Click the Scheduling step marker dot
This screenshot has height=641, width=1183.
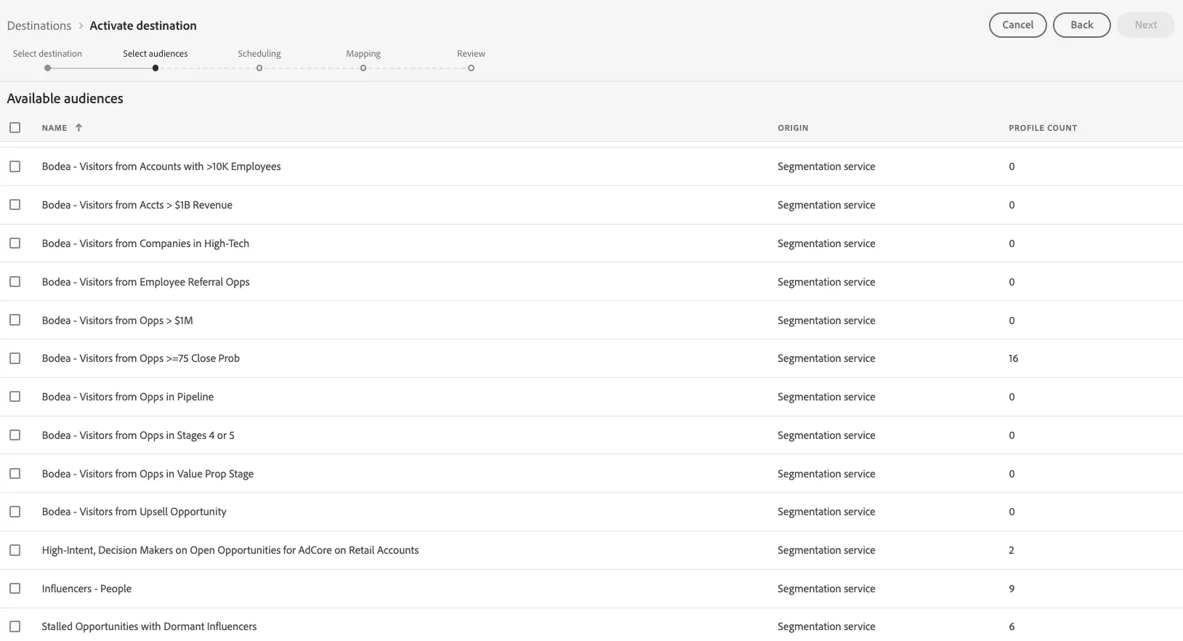(259, 68)
